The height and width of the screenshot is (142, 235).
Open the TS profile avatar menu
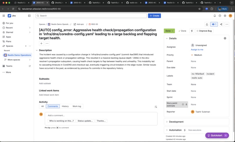(230, 15)
